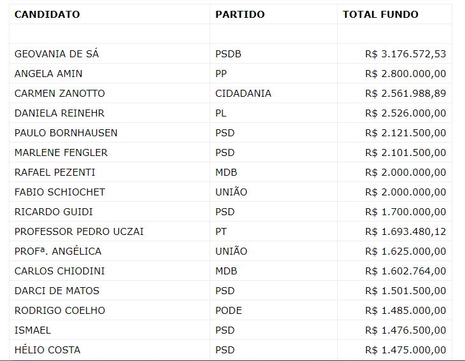Select the R$ 1.693.480,12 amount cell
This screenshot has height=361, width=465.
pos(406,232)
